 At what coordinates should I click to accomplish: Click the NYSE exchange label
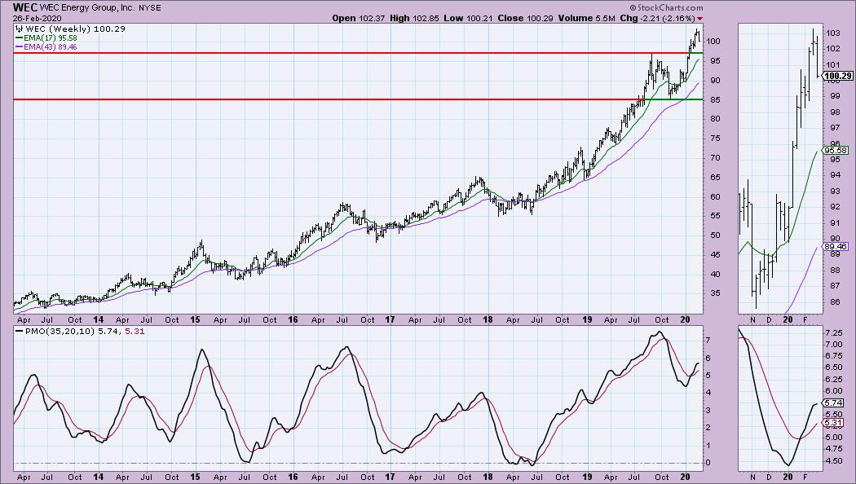pos(149,8)
